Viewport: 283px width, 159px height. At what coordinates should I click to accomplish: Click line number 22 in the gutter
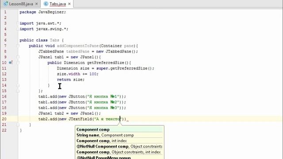(4, 130)
